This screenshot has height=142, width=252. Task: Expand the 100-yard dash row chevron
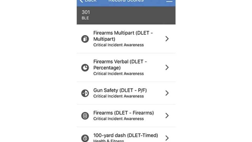pyautogui.click(x=167, y=138)
